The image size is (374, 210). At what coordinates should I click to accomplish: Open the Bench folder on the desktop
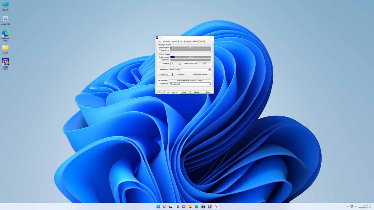[5, 49]
